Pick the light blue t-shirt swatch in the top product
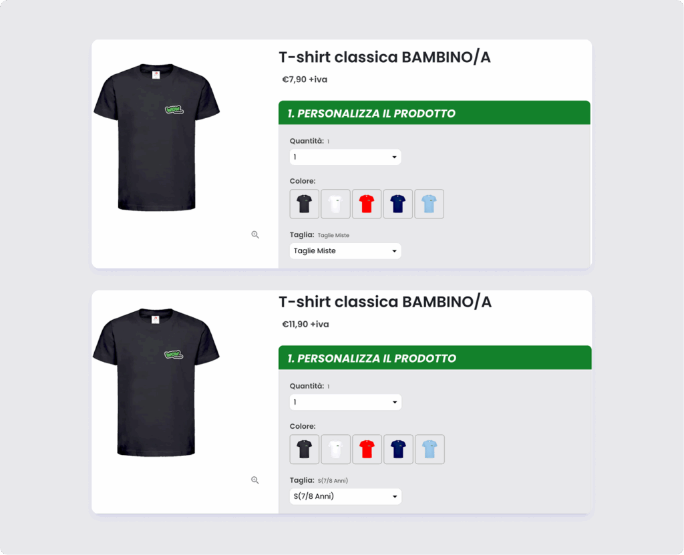Screen dimensions: 684x555 click(x=430, y=204)
